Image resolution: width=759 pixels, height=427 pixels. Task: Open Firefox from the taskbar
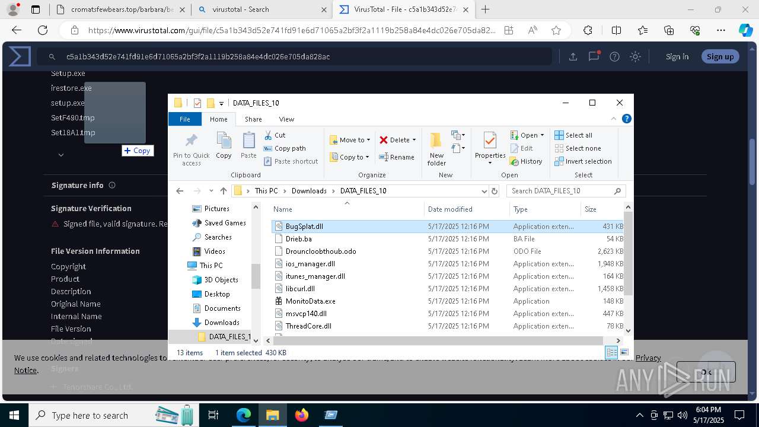(302, 415)
